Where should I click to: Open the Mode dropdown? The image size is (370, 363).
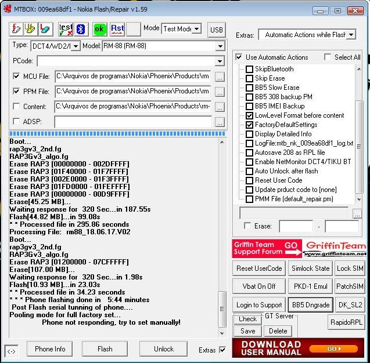196,29
